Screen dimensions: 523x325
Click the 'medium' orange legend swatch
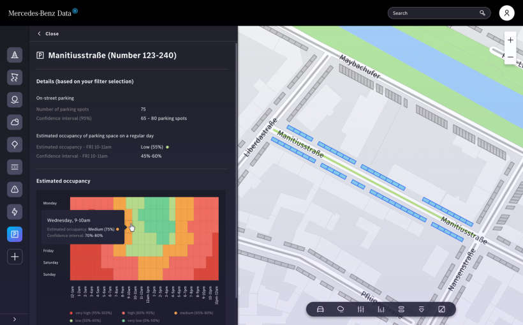coord(176,313)
